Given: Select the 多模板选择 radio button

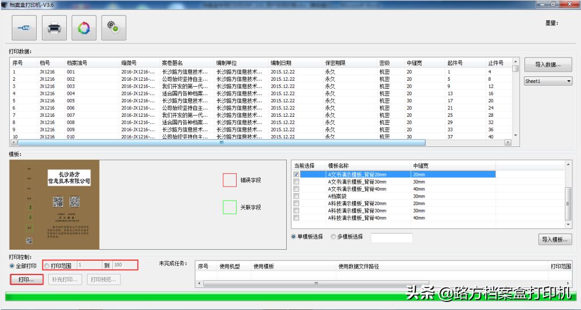Looking at the screenshot, I should (x=333, y=237).
